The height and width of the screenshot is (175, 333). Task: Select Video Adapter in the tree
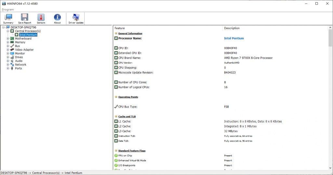24,50
